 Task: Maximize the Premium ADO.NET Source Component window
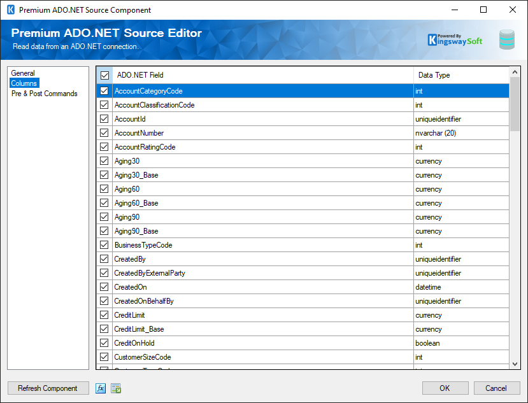coord(483,10)
